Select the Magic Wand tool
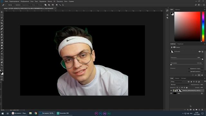 point(2,20)
